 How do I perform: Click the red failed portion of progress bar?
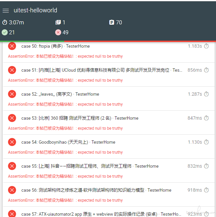pos(140,41)
